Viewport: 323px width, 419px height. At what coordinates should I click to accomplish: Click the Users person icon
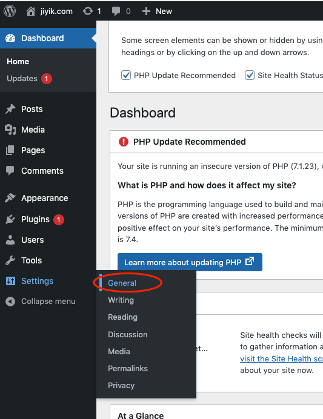coord(10,240)
